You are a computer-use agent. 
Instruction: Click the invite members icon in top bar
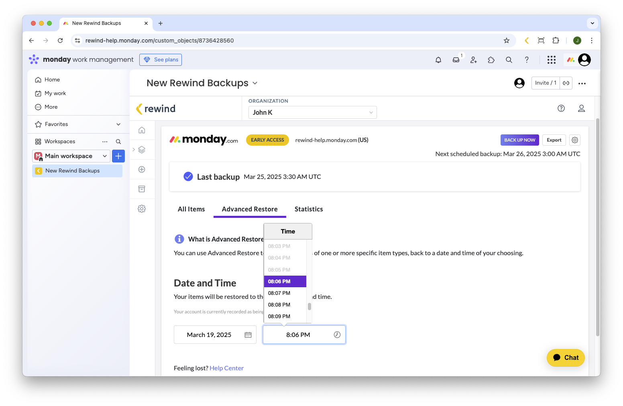click(474, 60)
